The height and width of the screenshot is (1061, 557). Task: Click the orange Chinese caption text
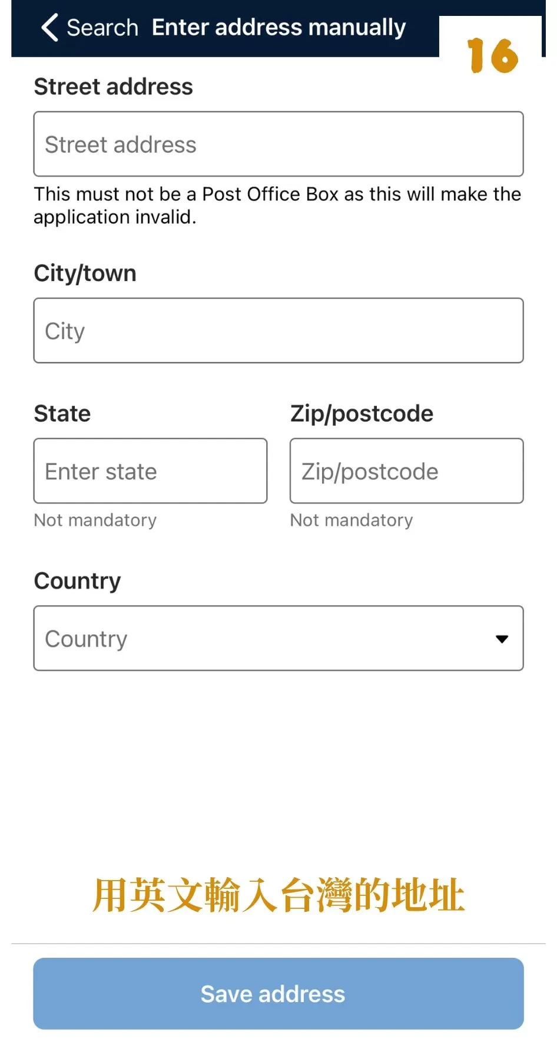point(278,895)
